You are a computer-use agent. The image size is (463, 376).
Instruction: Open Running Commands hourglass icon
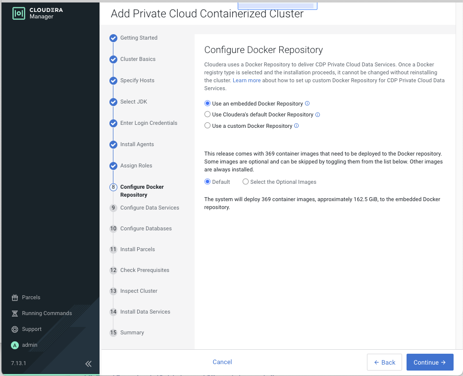tap(15, 313)
